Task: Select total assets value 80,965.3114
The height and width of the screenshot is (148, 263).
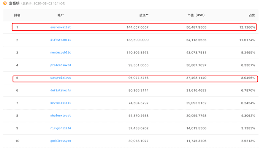Action: (138, 90)
